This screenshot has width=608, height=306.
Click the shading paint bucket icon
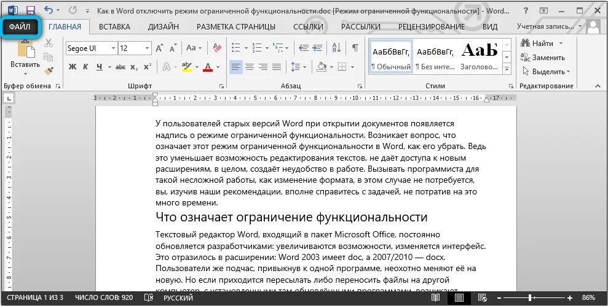tap(322, 67)
